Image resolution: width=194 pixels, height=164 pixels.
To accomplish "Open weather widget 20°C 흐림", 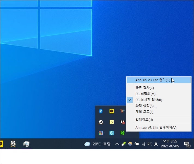I will coord(97,144).
